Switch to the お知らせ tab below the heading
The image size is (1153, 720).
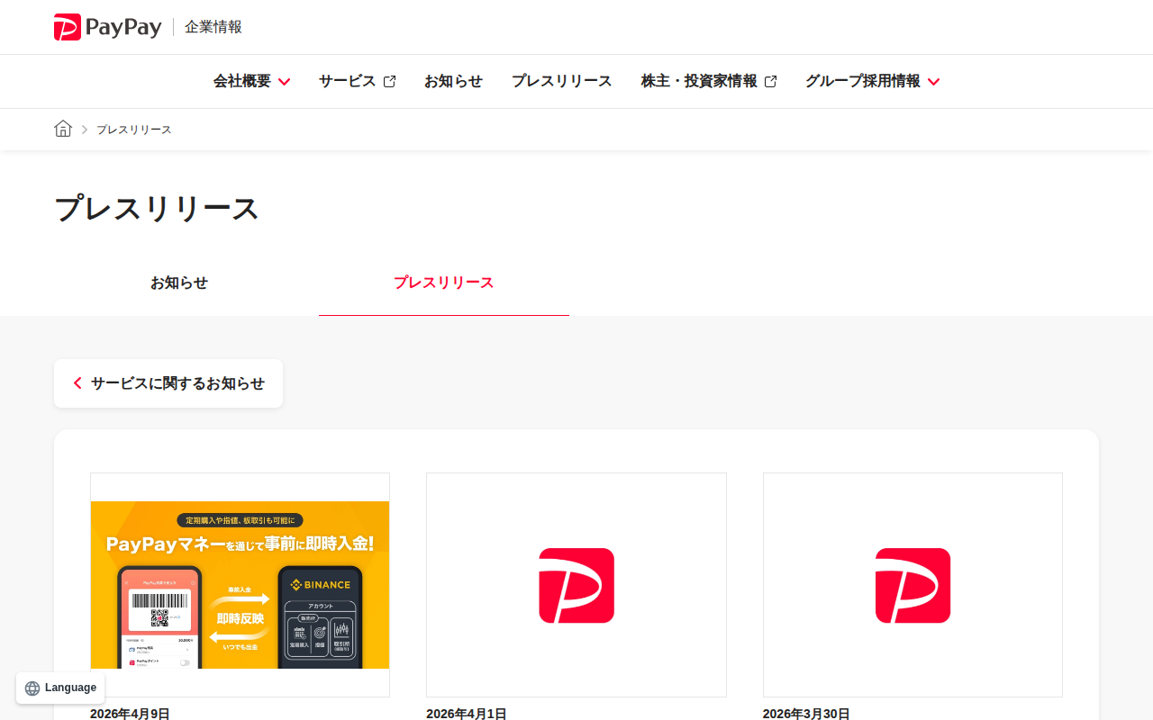pyautogui.click(x=179, y=283)
